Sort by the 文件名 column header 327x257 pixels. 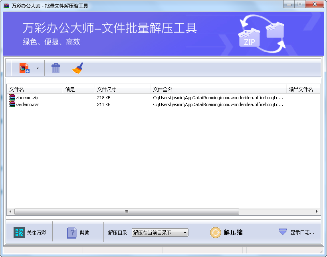pyautogui.click(x=35, y=90)
